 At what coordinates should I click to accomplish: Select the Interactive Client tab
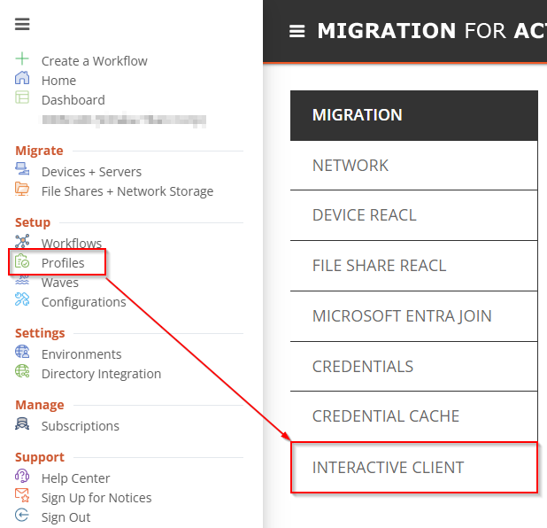click(x=388, y=467)
